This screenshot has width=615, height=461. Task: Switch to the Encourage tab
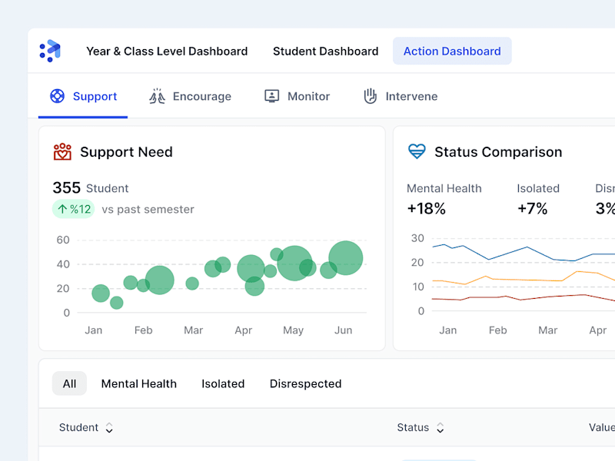(190, 97)
